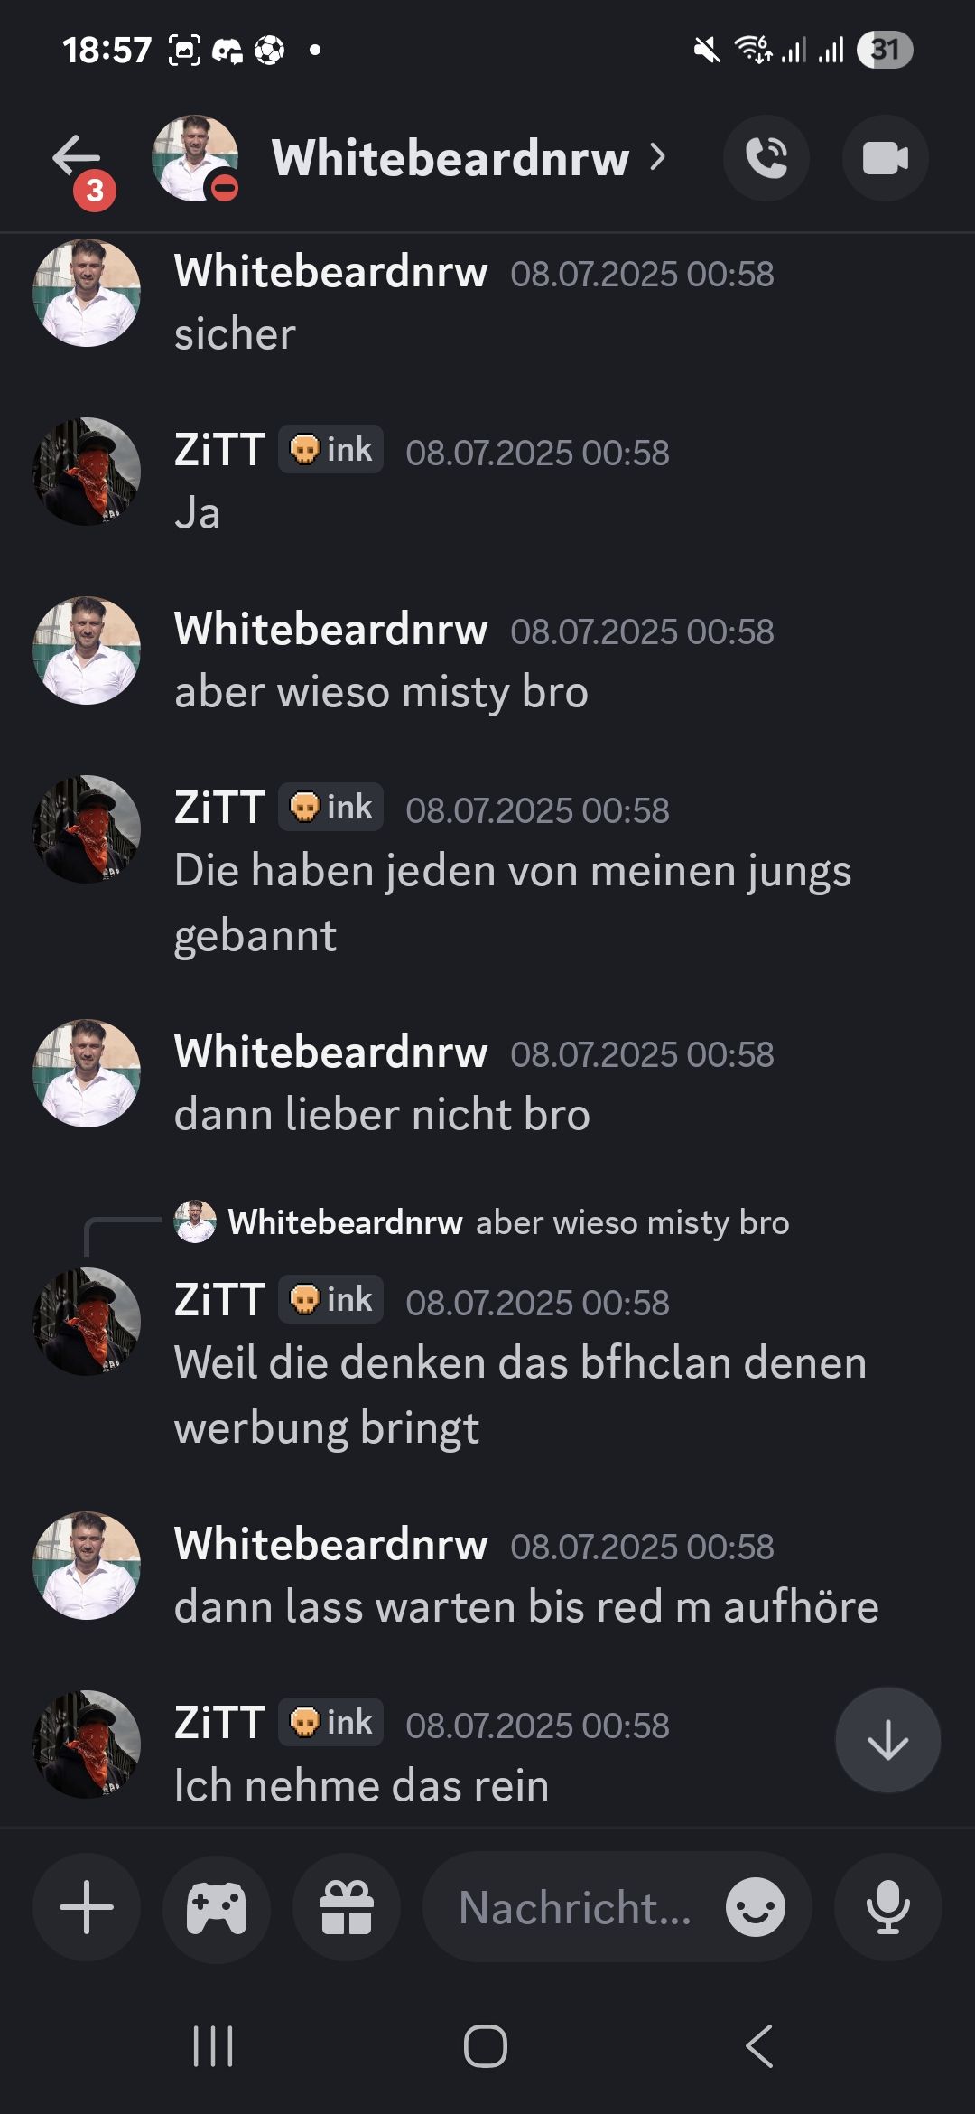975x2114 pixels.
Task: Tap ZiTT's ink tag on 'Ja' message
Action: coord(330,449)
